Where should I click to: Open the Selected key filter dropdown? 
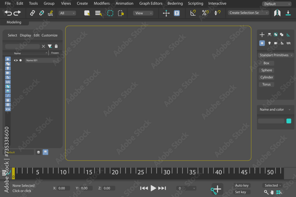point(272,185)
